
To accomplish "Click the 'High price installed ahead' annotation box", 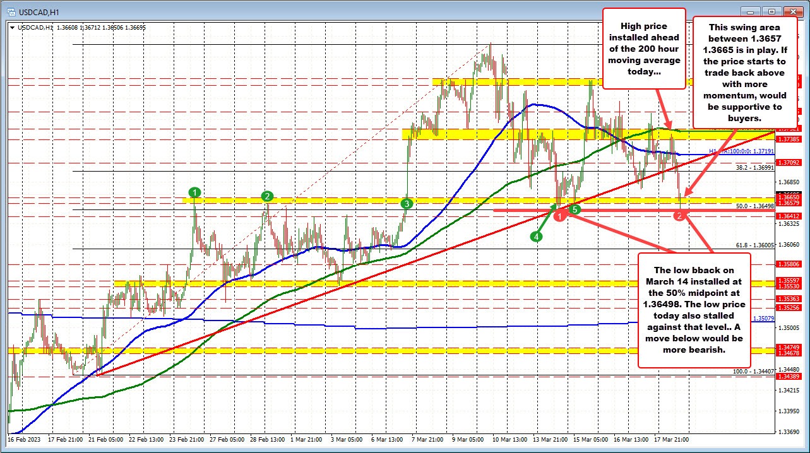I will click(644, 47).
